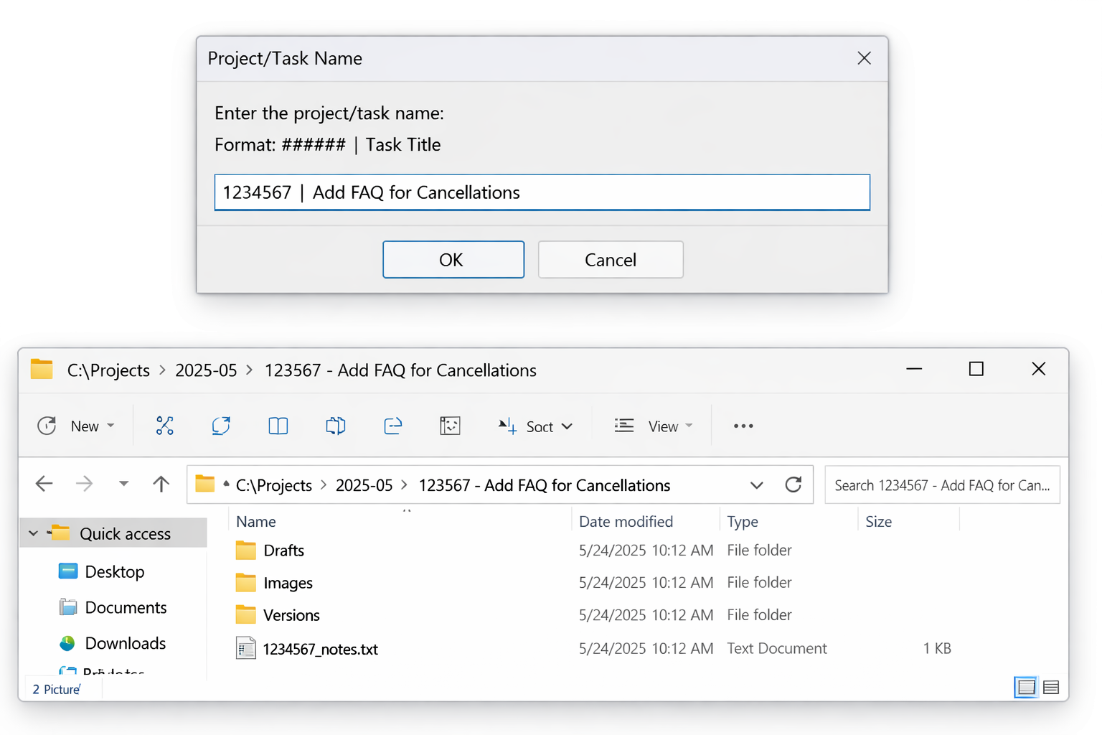Image resolution: width=1102 pixels, height=735 pixels.
Task: Open the 1234567_notes.txt file
Action: point(321,648)
